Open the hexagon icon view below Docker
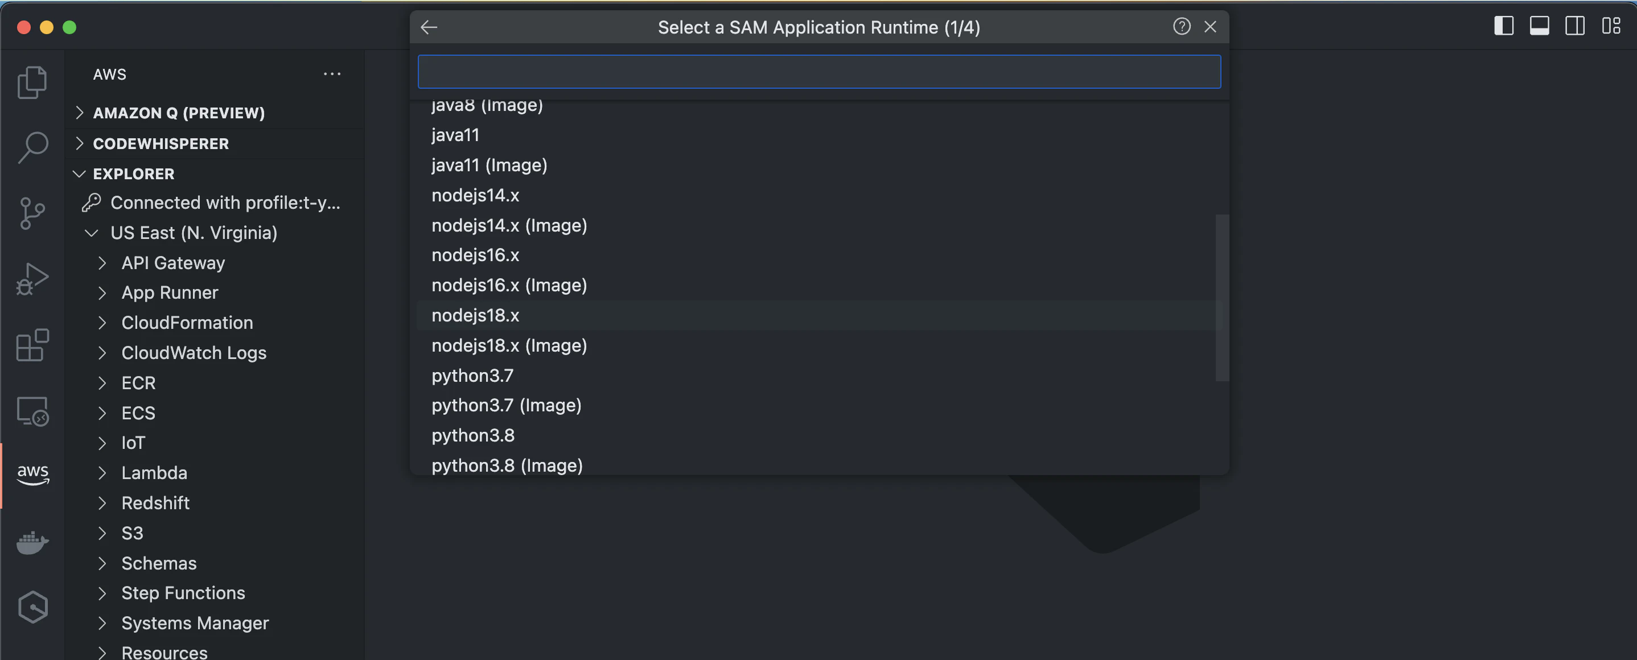The image size is (1637, 660). pos(32,607)
